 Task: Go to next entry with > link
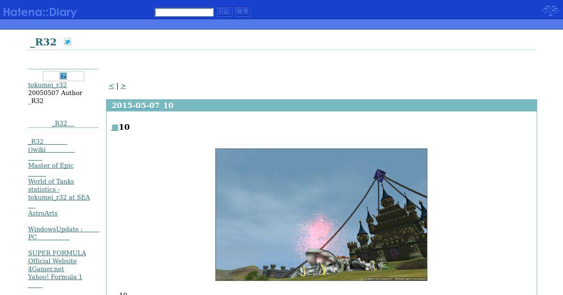click(123, 86)
